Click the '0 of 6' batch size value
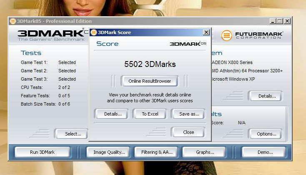306x175 pixels. click(x=64, y=104)
